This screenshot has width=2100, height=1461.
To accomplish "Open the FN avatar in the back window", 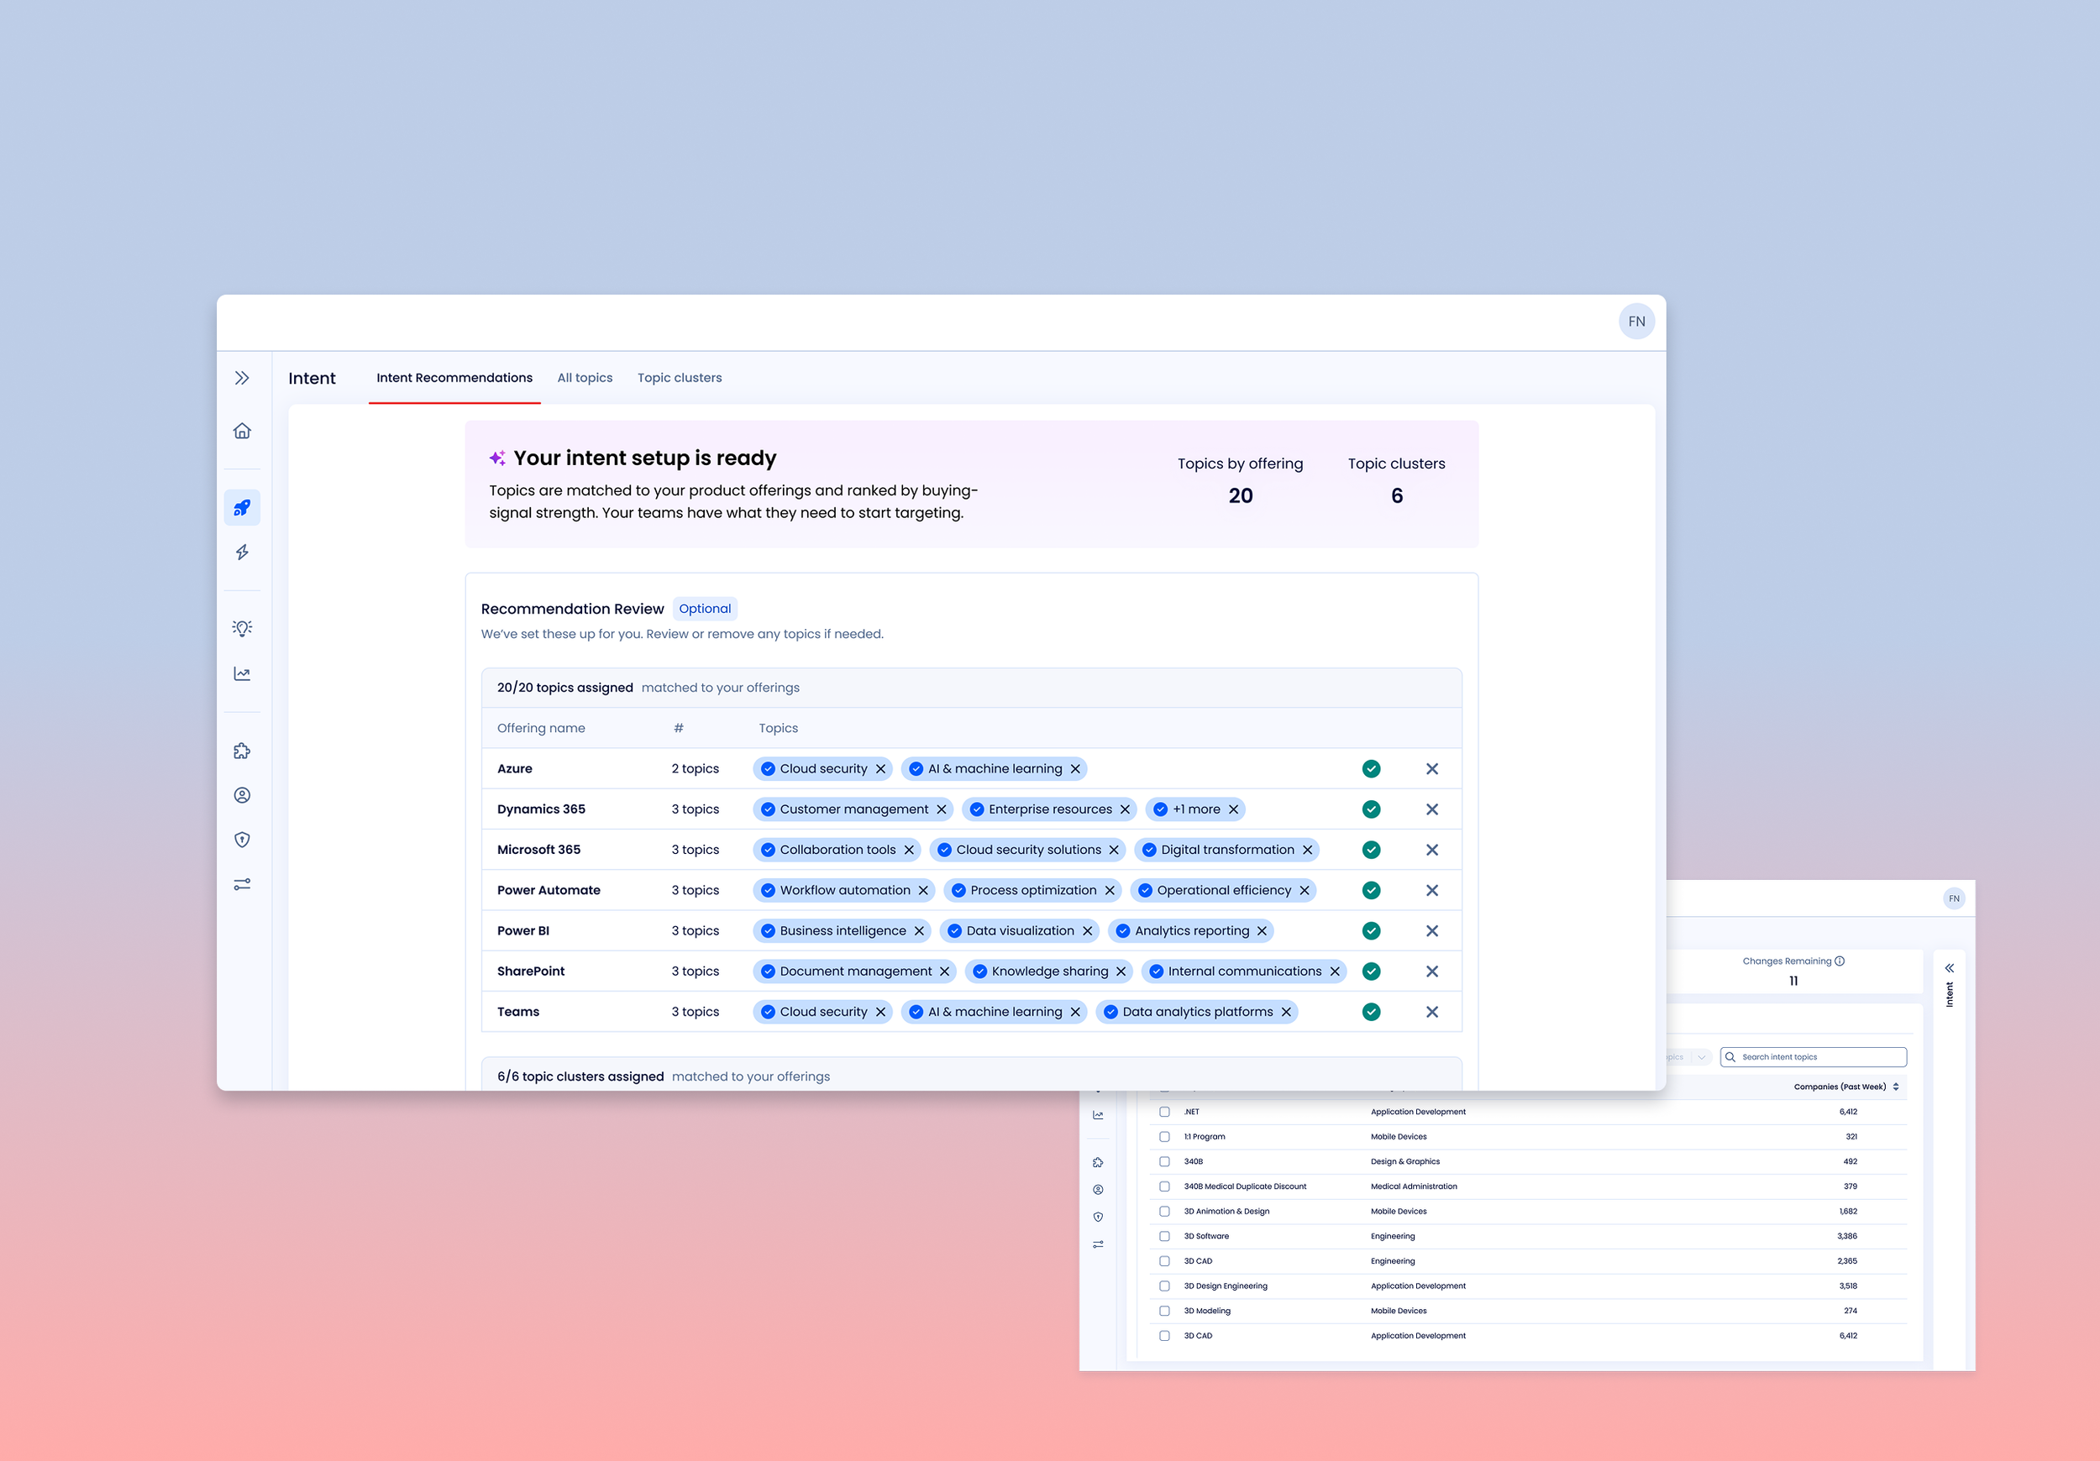I will click(x=1954, y=898).
